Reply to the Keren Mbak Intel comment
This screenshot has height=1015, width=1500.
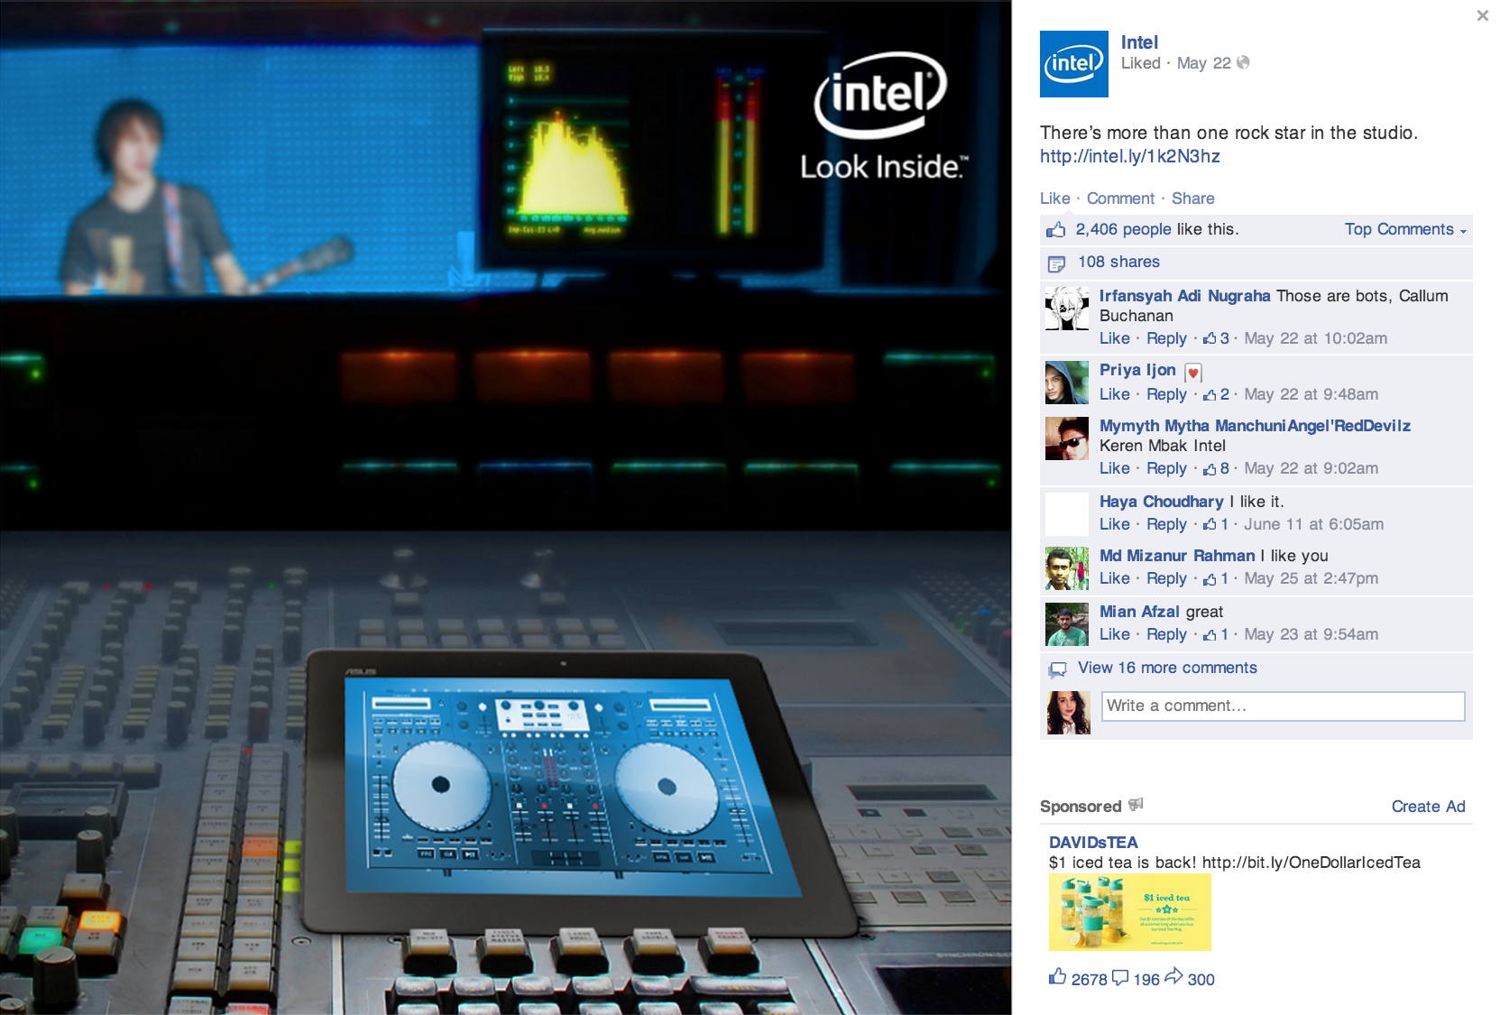pos(1166,468)
